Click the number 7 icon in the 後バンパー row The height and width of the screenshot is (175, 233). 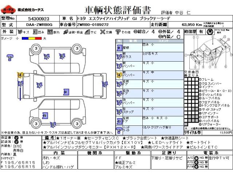coord(119,103)
